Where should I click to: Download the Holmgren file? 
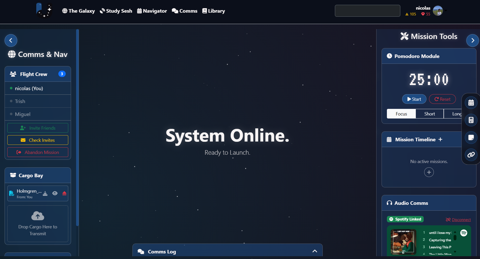(45, 193)
